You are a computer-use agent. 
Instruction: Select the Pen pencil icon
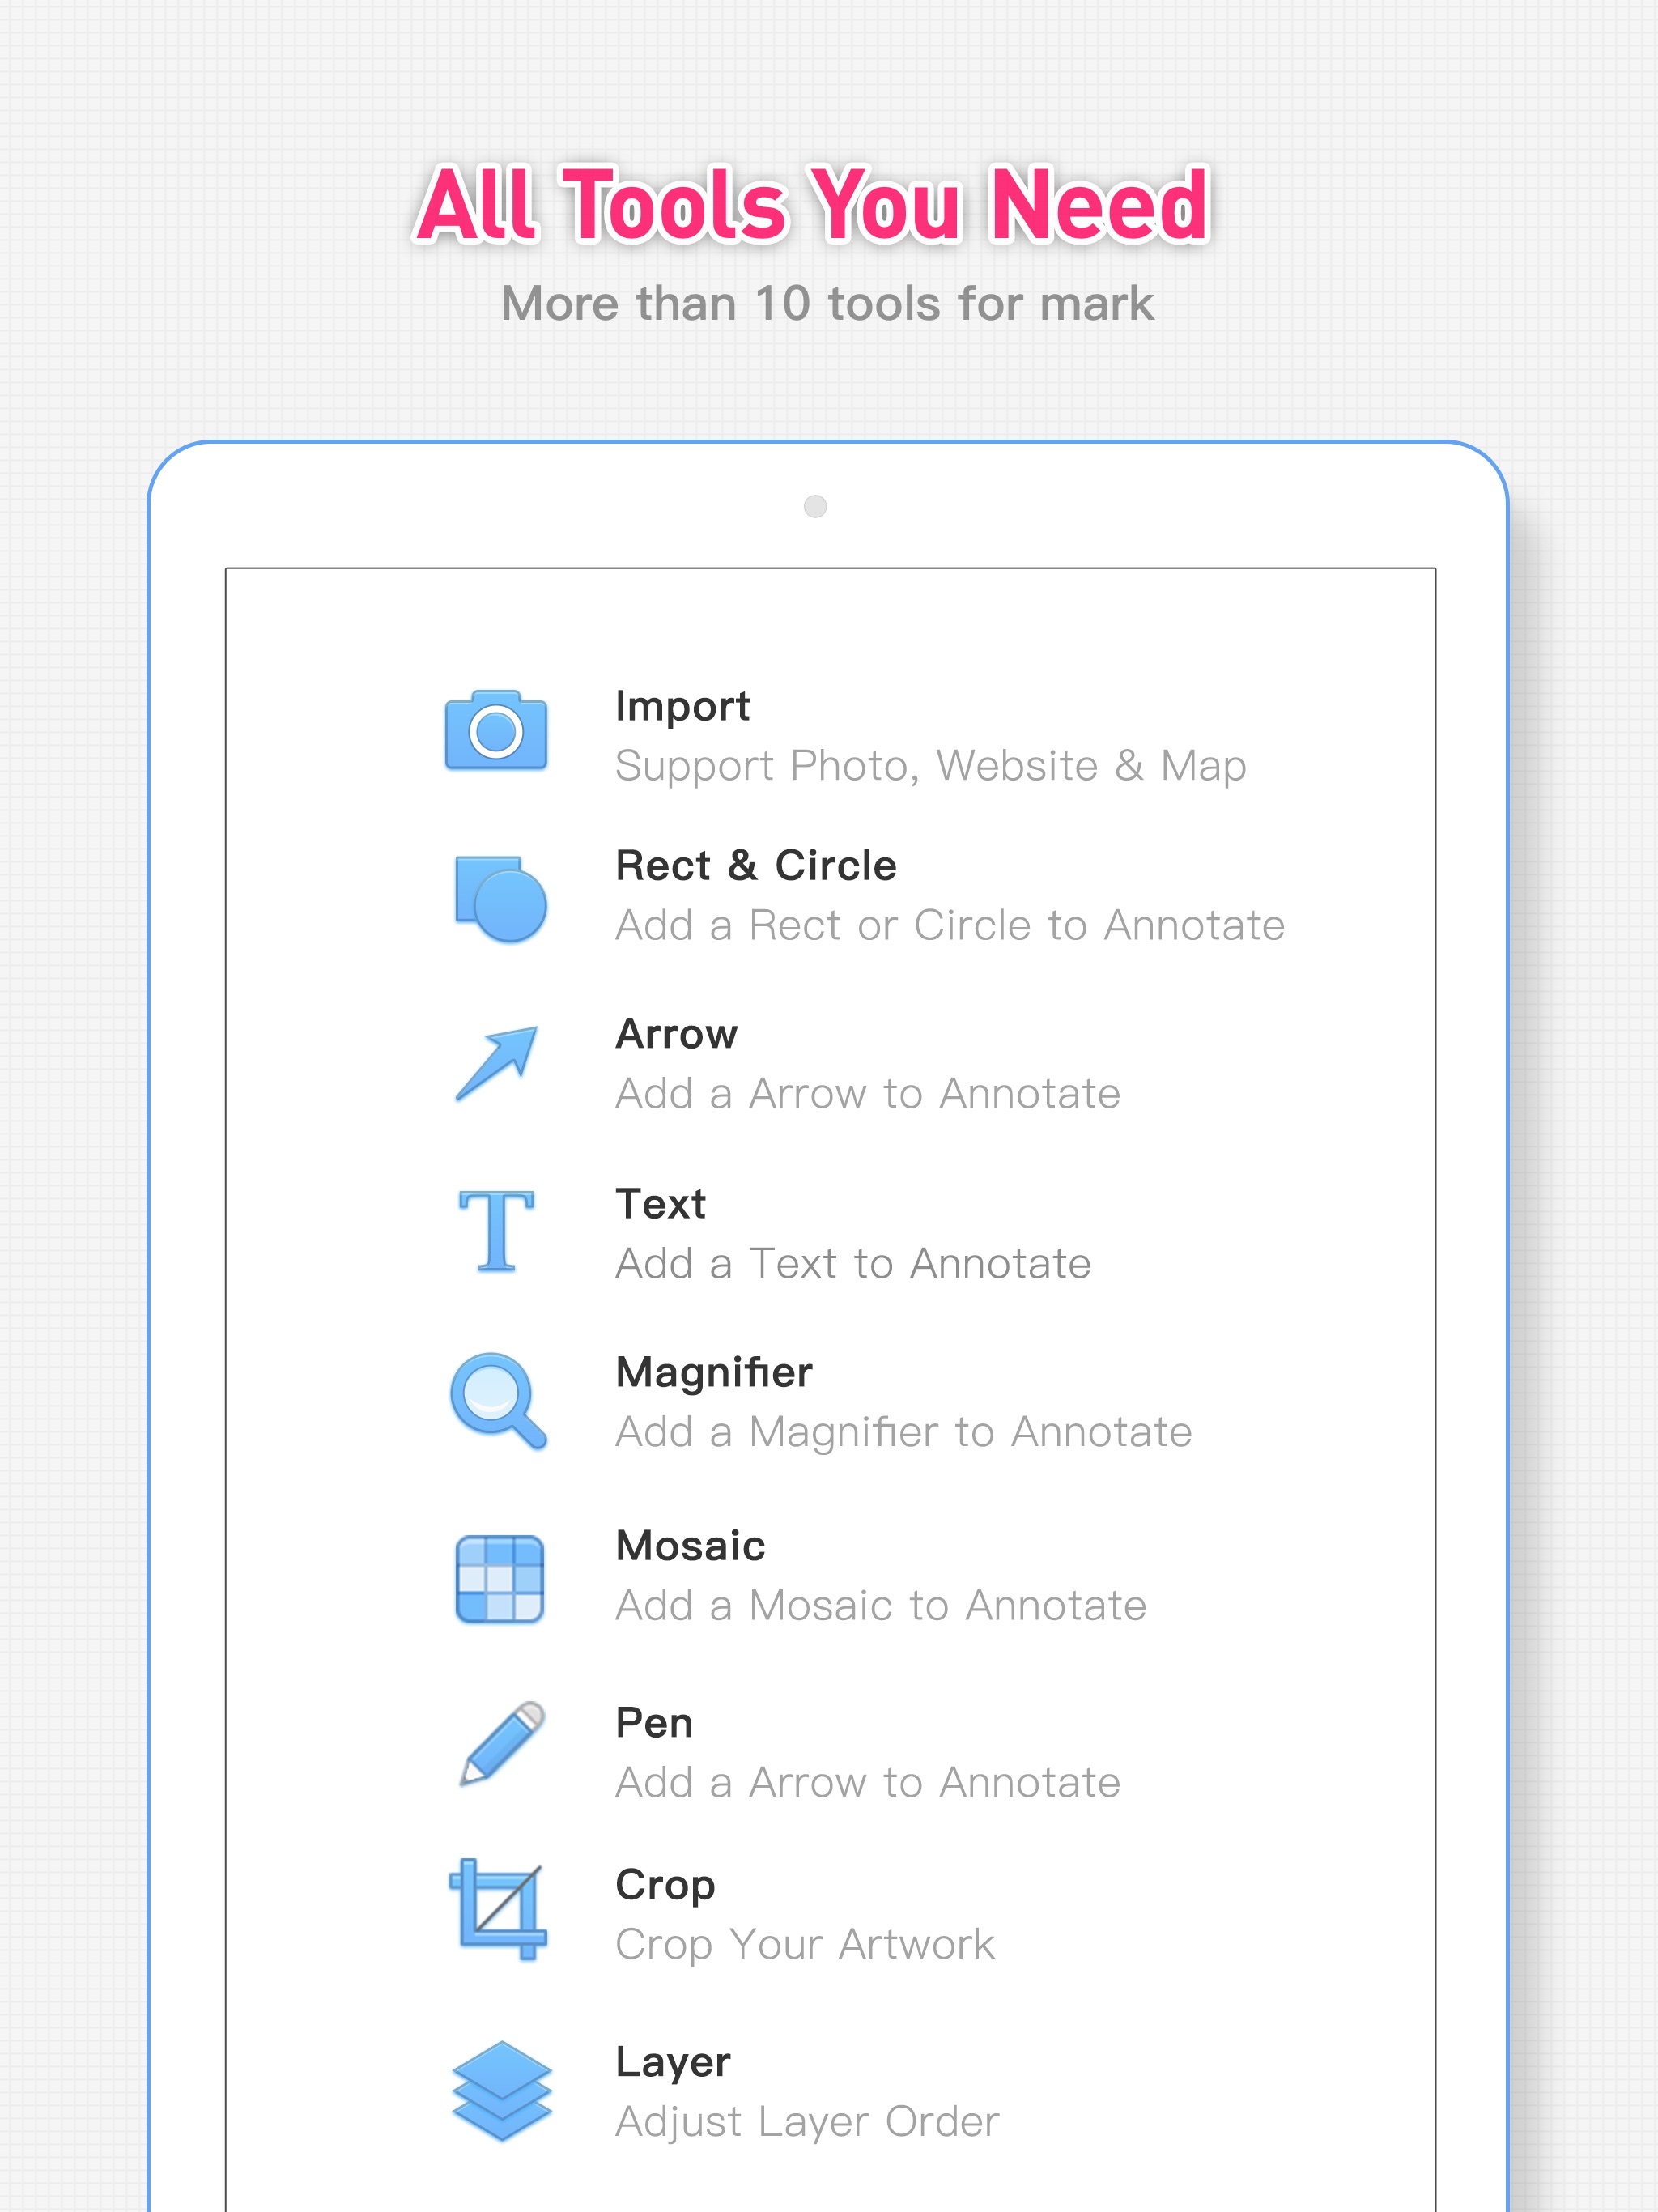point(502,1744)
